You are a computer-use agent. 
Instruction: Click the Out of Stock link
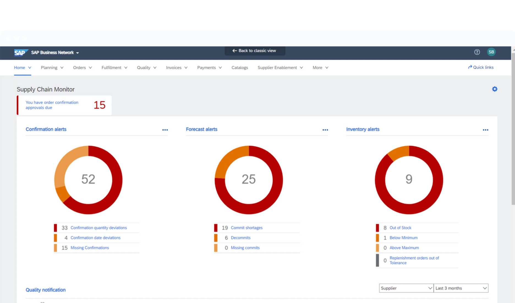400,228
